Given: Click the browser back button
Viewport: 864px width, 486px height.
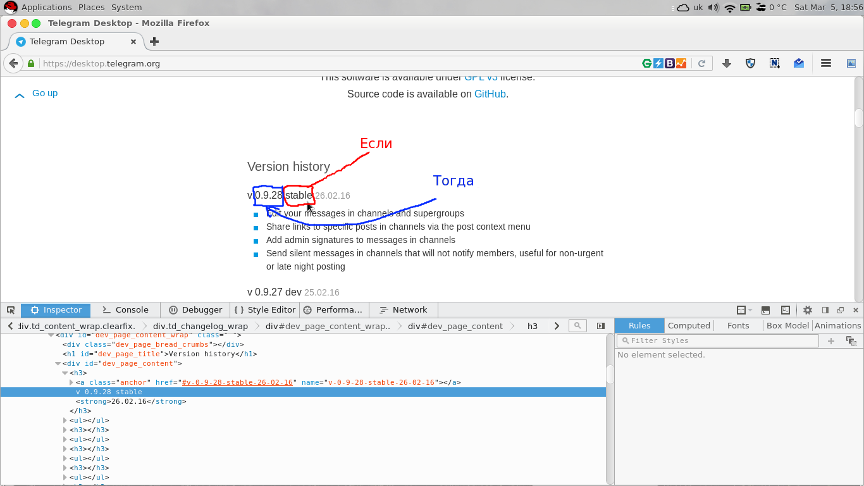Looking at the screenshot, I should [13, 63].
